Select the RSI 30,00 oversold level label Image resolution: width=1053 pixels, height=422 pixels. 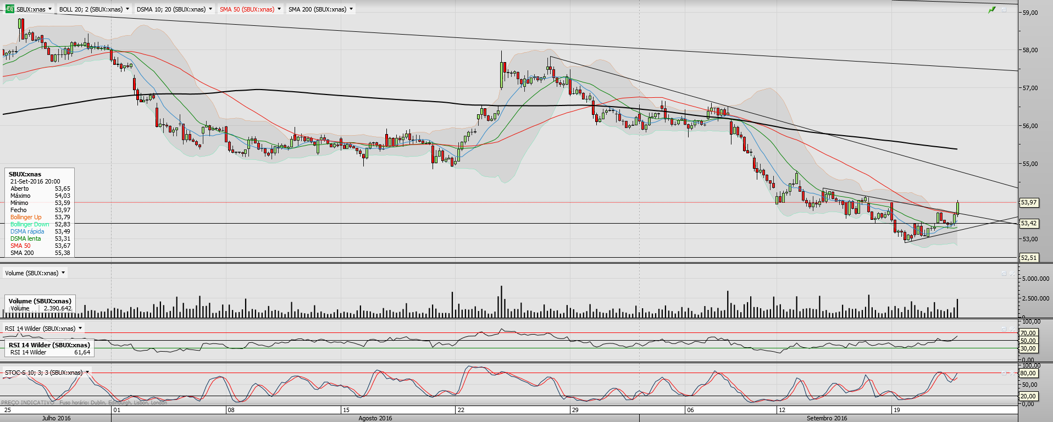click(x=1028, y=348)
